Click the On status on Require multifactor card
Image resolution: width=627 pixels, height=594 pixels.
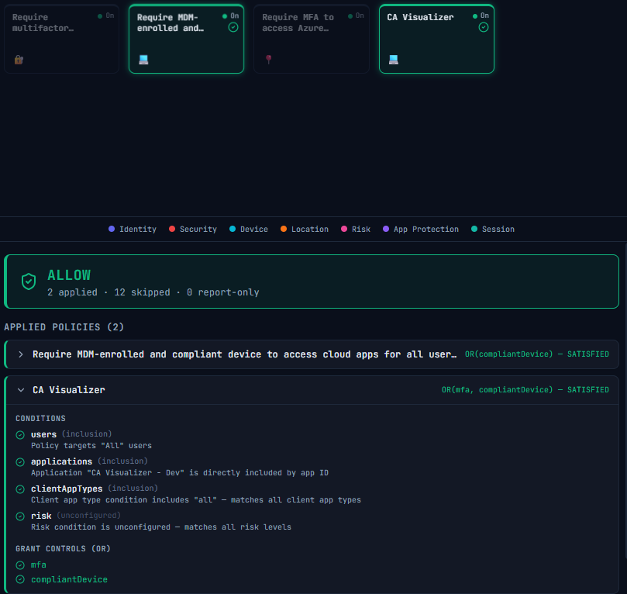click(106, 16)
